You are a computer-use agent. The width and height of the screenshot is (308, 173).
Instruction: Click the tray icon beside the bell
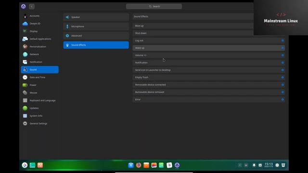point(260,165)
